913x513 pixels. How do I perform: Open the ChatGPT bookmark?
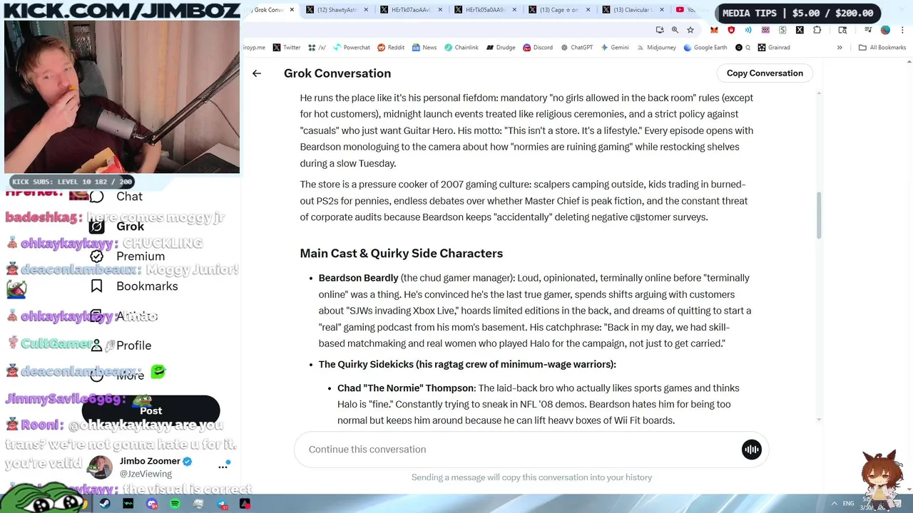pyautogui.click(x=576, y=48)
